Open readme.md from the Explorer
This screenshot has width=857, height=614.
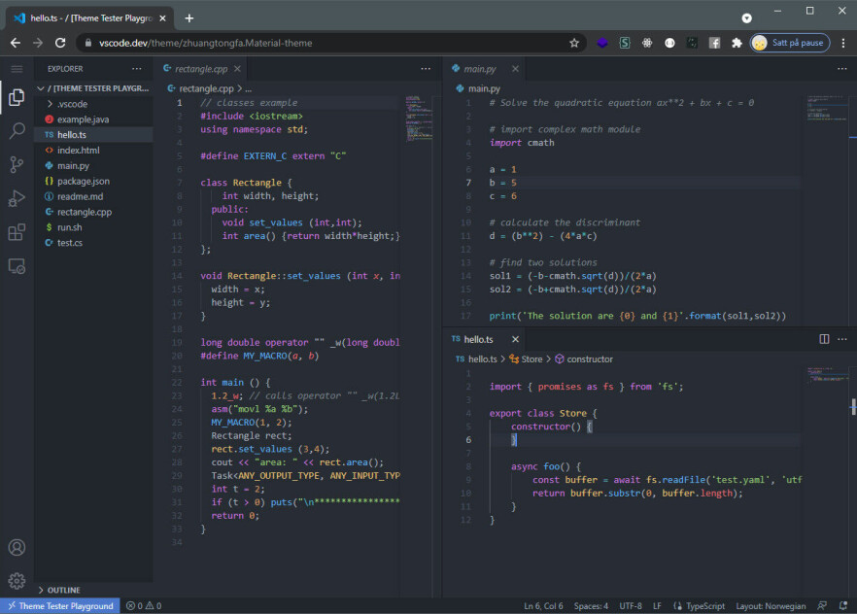click(x=93, y=196)
